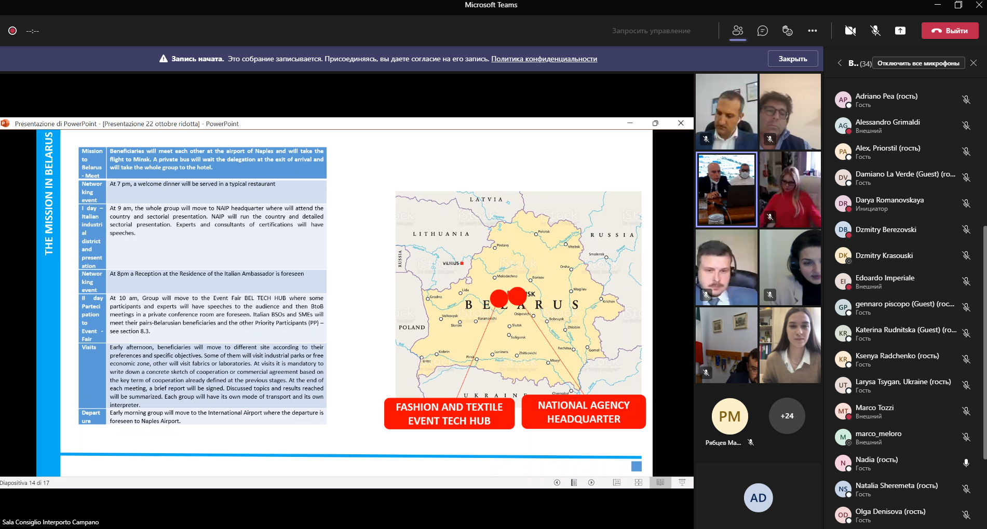Select Marco Tozzi in participant list
The width and height of the screenshot is (987, 529).
pos(904,411)
